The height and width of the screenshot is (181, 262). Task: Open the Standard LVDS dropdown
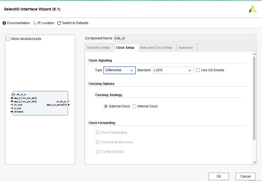[173, 70]
